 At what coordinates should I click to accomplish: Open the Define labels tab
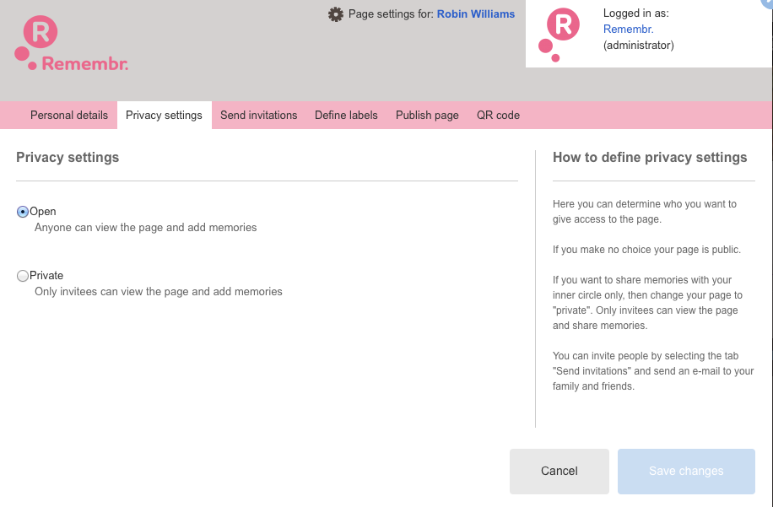[346, 115]
